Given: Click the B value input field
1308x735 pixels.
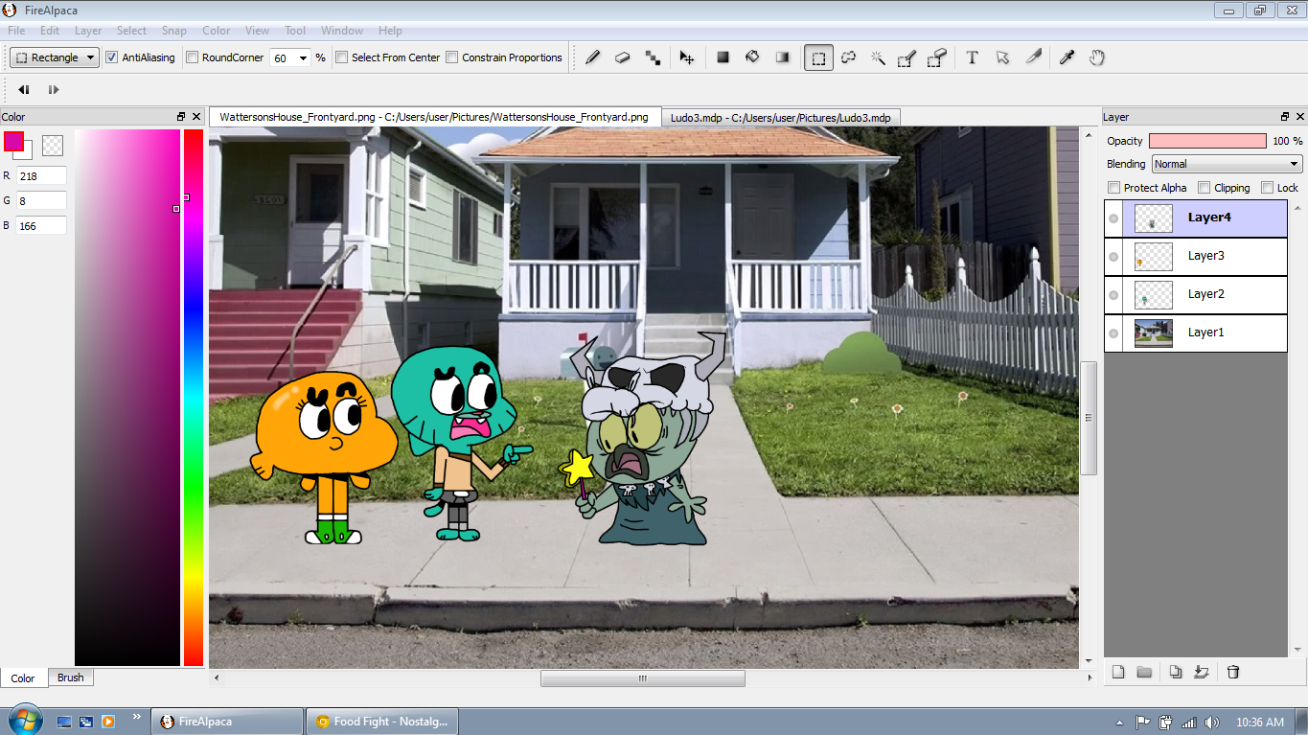Looking at the screenshot, I should [41, 225].
